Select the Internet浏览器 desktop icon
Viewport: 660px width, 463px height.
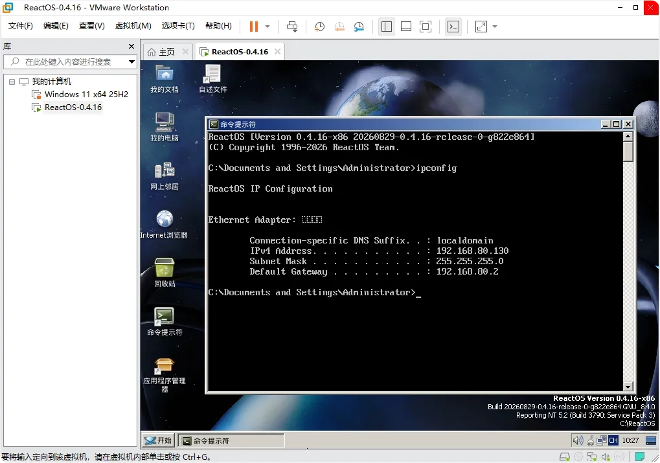pyautogui.click(x=164, y=225)
